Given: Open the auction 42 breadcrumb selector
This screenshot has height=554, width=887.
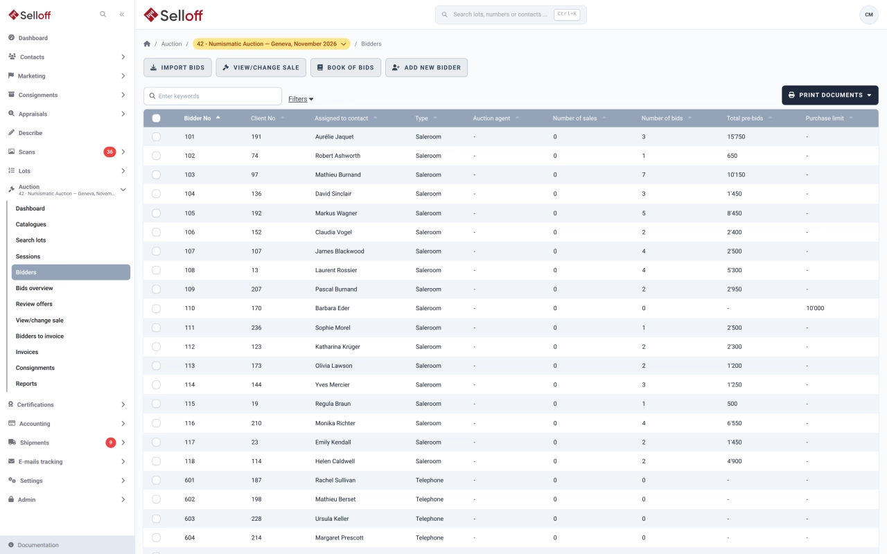Looking at the screenshot, I should pos(271,44).
